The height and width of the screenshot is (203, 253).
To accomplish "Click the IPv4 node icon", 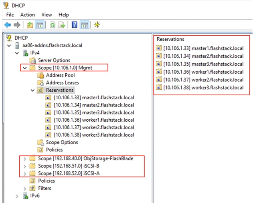I will coord(26,53).
